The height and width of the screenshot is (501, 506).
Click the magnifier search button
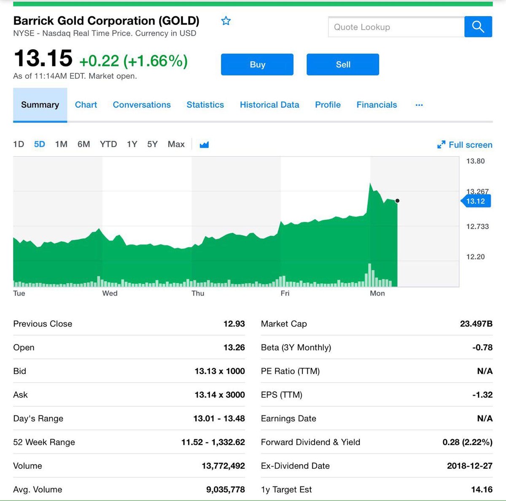tap(478, 27)
